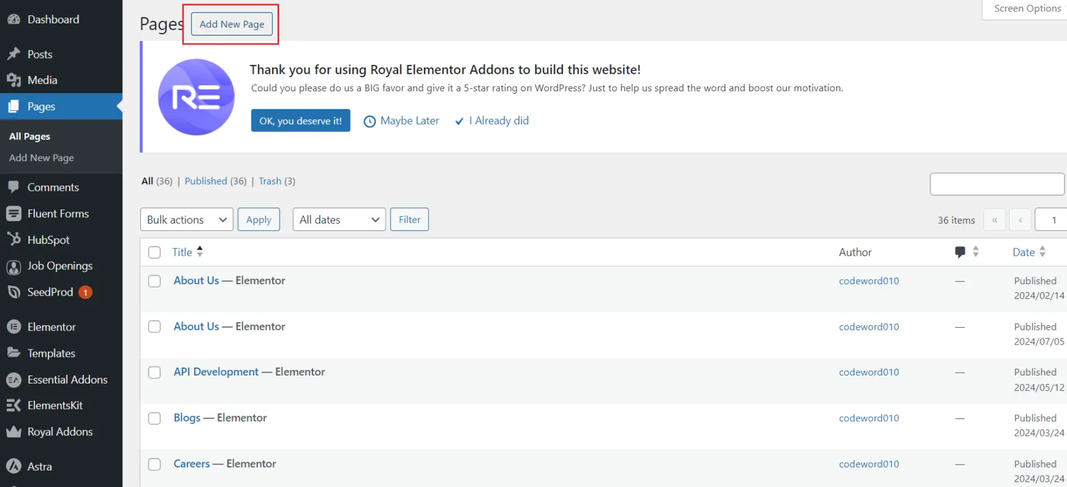Expand Screen Options panel

coord(1026,8)
